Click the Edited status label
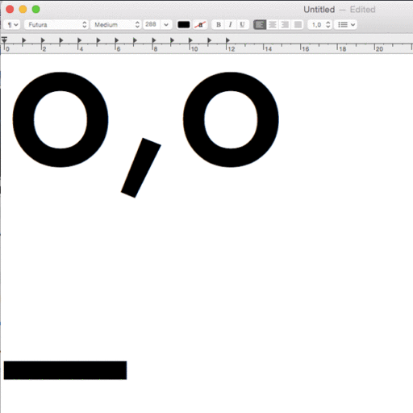Image resolution: width=413 pixels, height=413 pixels. pos(362,10)
